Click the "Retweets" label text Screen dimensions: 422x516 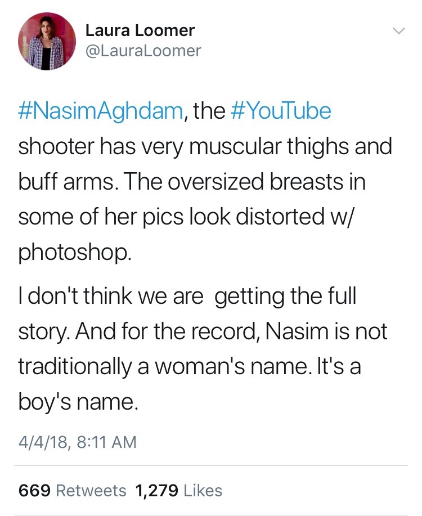[93, 490]
